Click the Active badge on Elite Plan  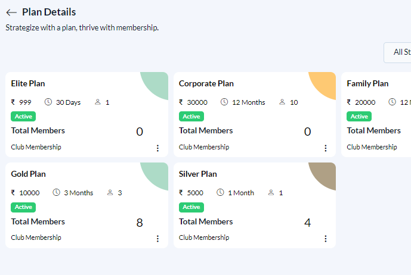pyautogui.click(x=23, y=117)
